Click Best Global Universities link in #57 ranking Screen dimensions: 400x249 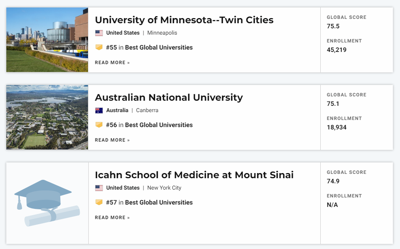(159, 203)
